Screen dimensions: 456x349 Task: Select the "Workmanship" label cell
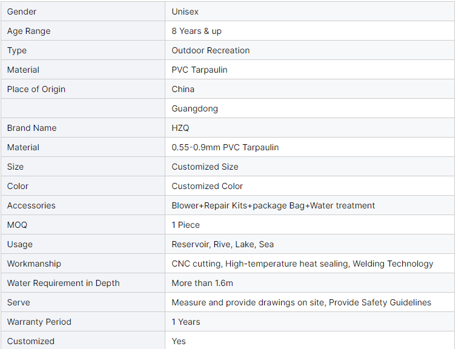click(34, 264)
